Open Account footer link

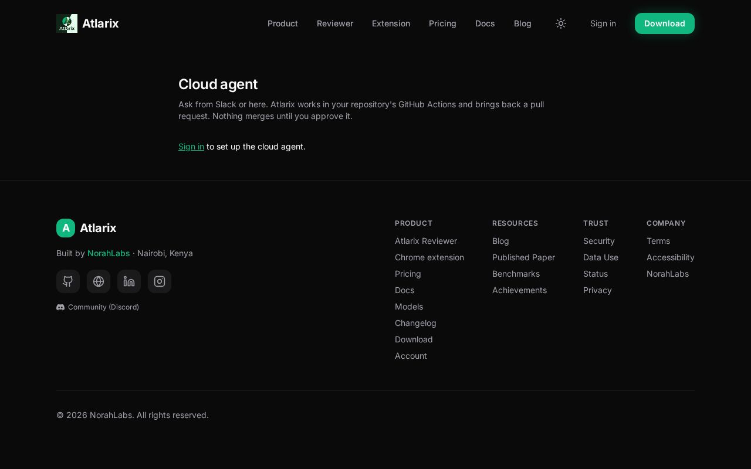411,356
